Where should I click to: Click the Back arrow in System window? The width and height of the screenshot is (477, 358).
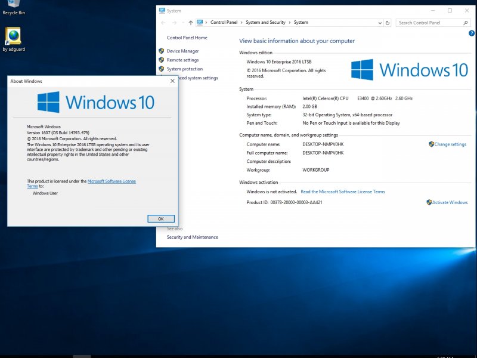tap(163, 23)
